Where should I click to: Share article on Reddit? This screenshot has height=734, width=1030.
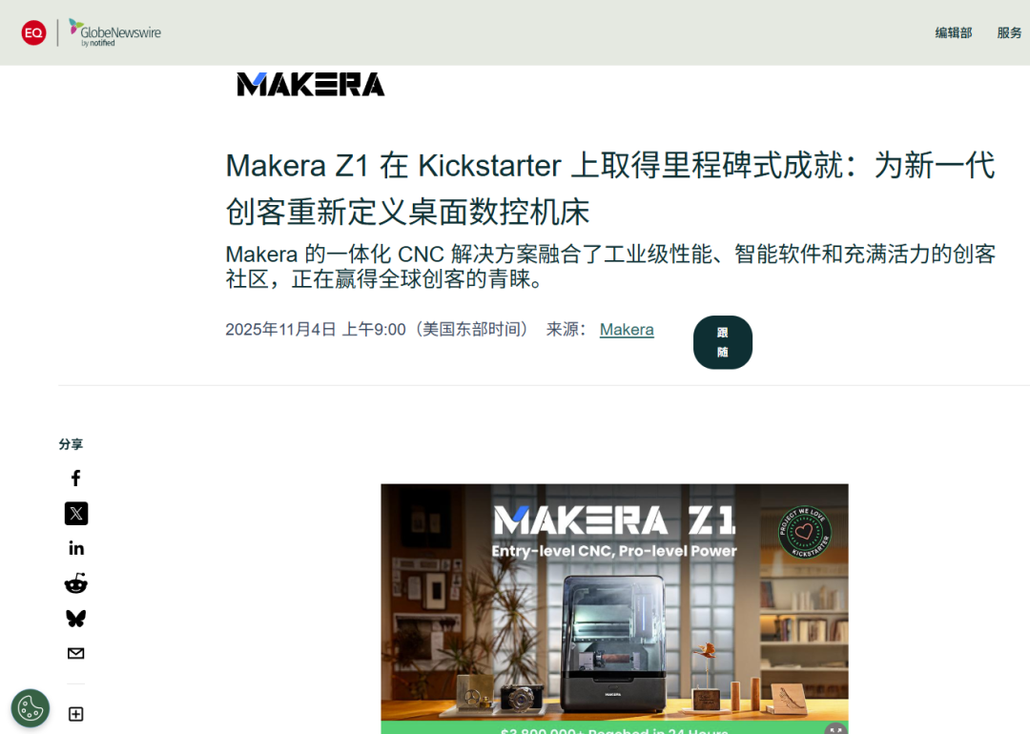(76, 583)
